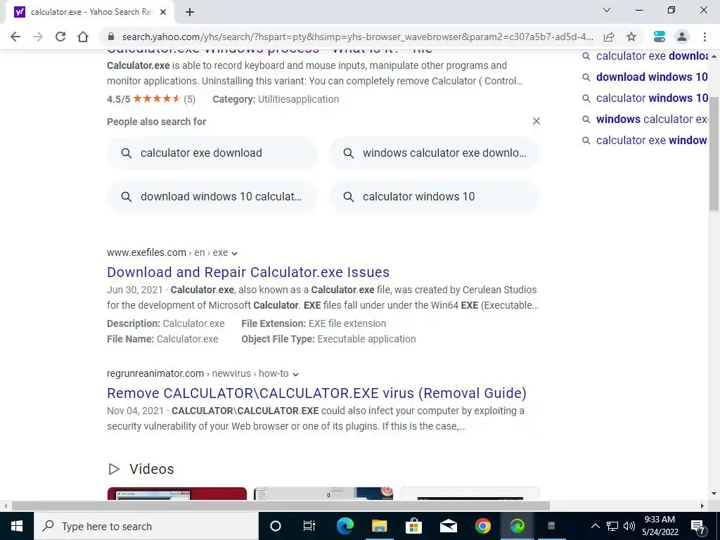720x540 pixels.
Task: Reload the current page
Action: (60, 37)
